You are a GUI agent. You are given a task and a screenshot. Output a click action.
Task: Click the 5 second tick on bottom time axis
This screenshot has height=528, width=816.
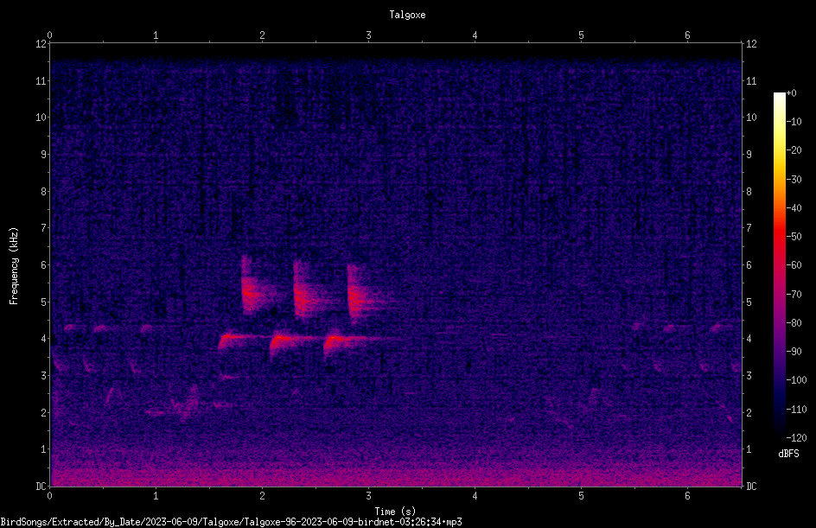pos(581,496)
